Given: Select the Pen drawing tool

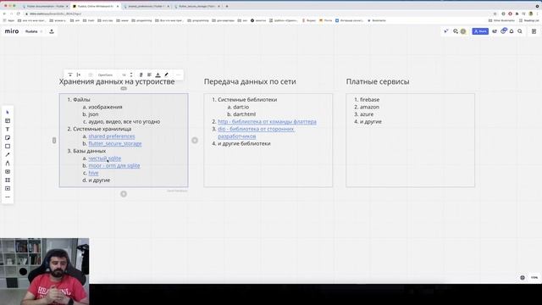Looking at the screenshot, I should pyautogui.click(x=8, y=164).
